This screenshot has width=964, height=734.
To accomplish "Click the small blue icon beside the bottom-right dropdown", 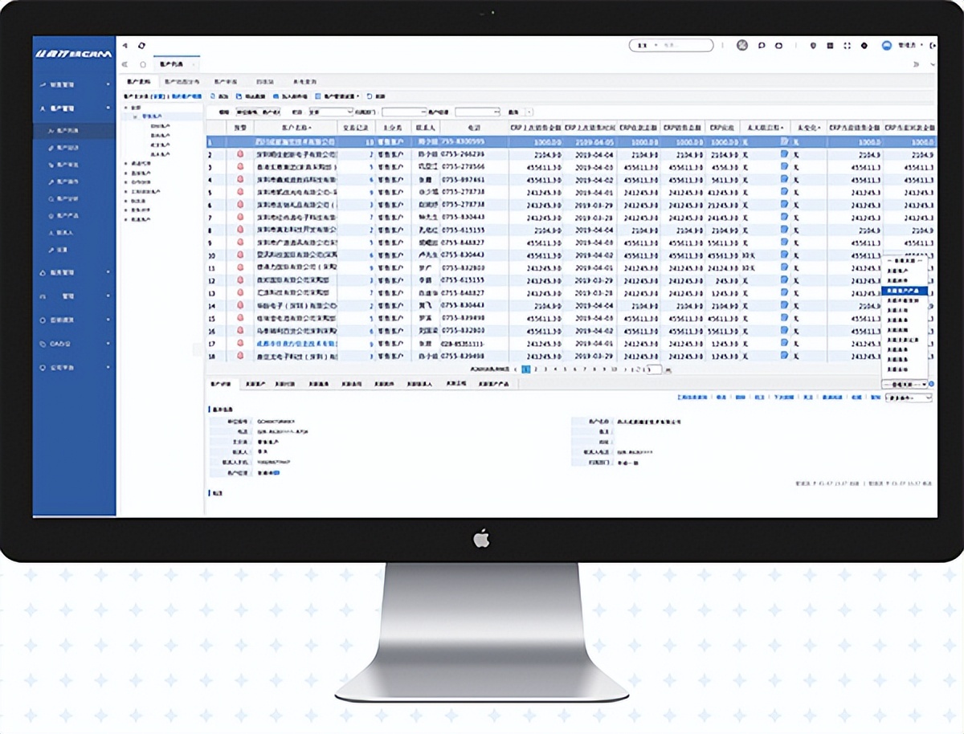I will coord(931,385).
